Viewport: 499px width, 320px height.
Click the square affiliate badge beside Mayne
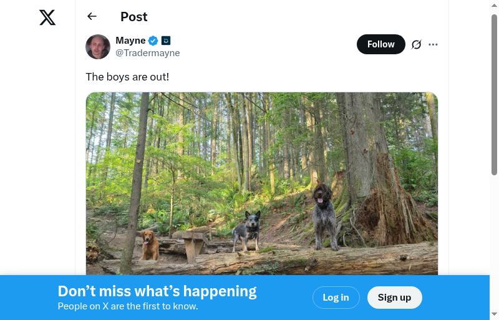(x=166, y=41)
